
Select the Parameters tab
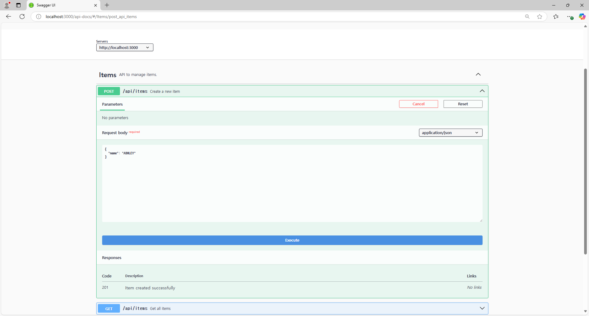point(112,104)
